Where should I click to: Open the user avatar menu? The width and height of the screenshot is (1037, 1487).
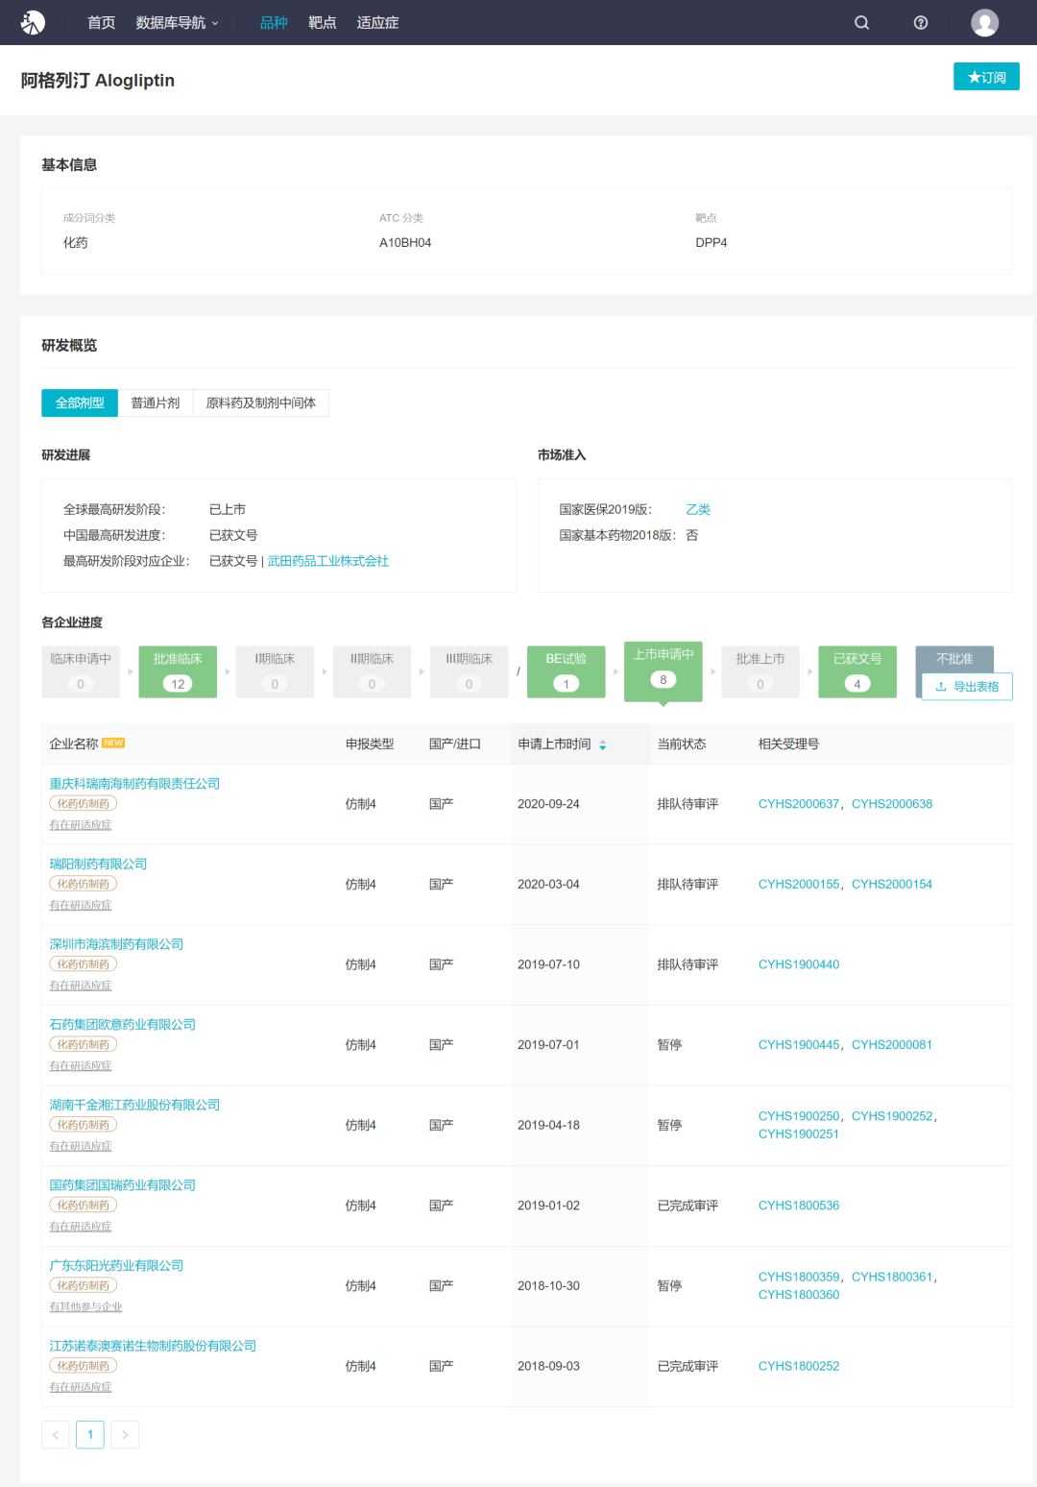click(x=984, y=22)
